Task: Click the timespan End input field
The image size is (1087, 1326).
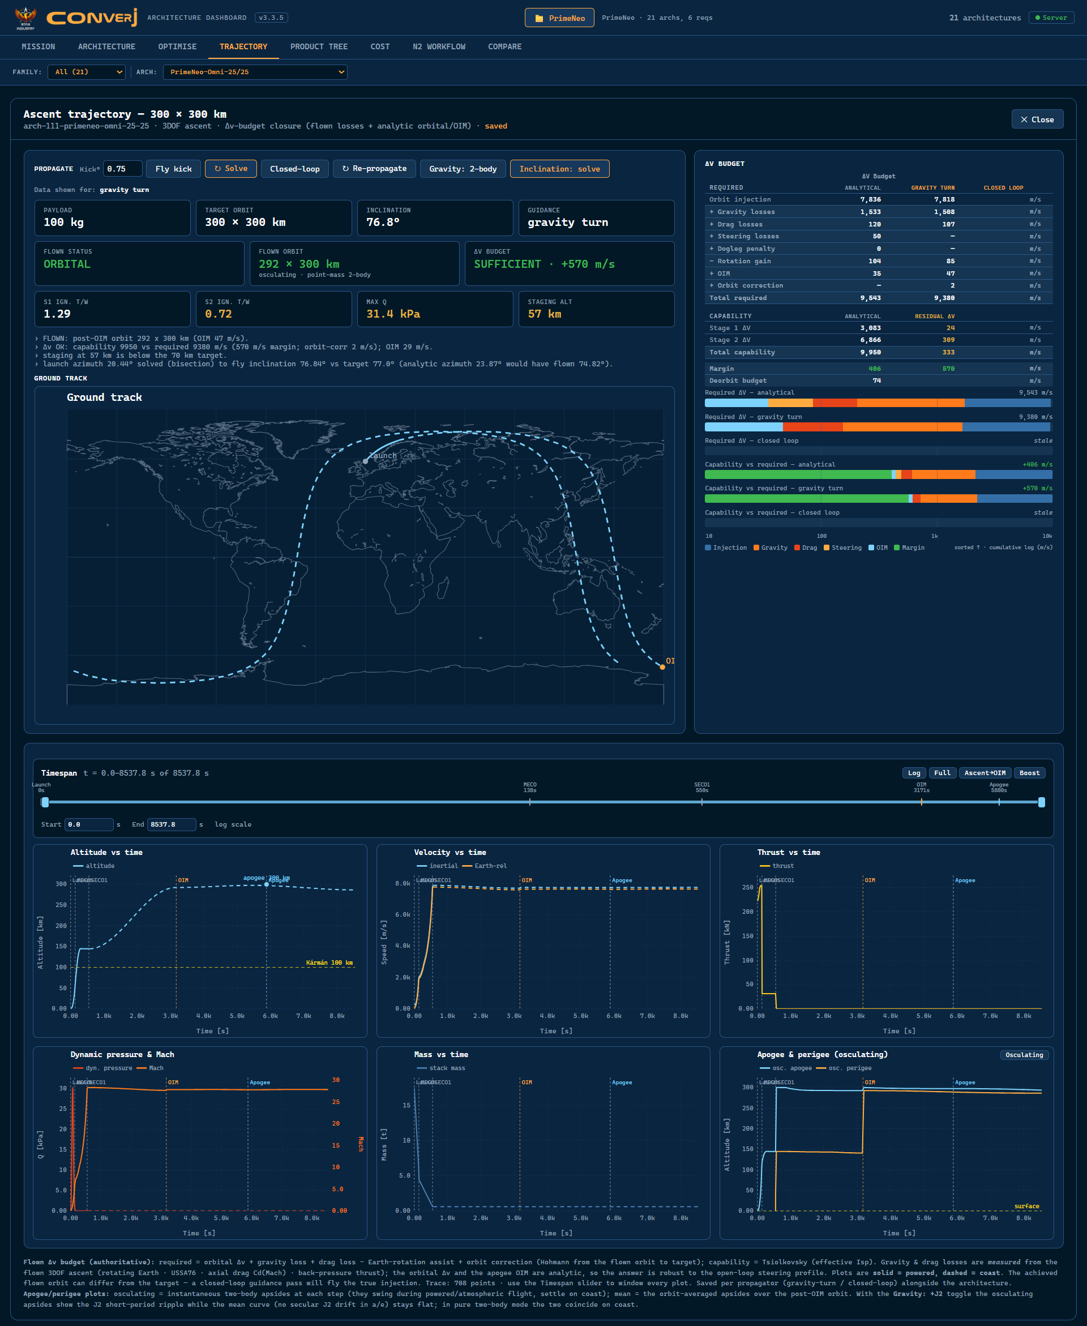Action: (x=172, y=824)
